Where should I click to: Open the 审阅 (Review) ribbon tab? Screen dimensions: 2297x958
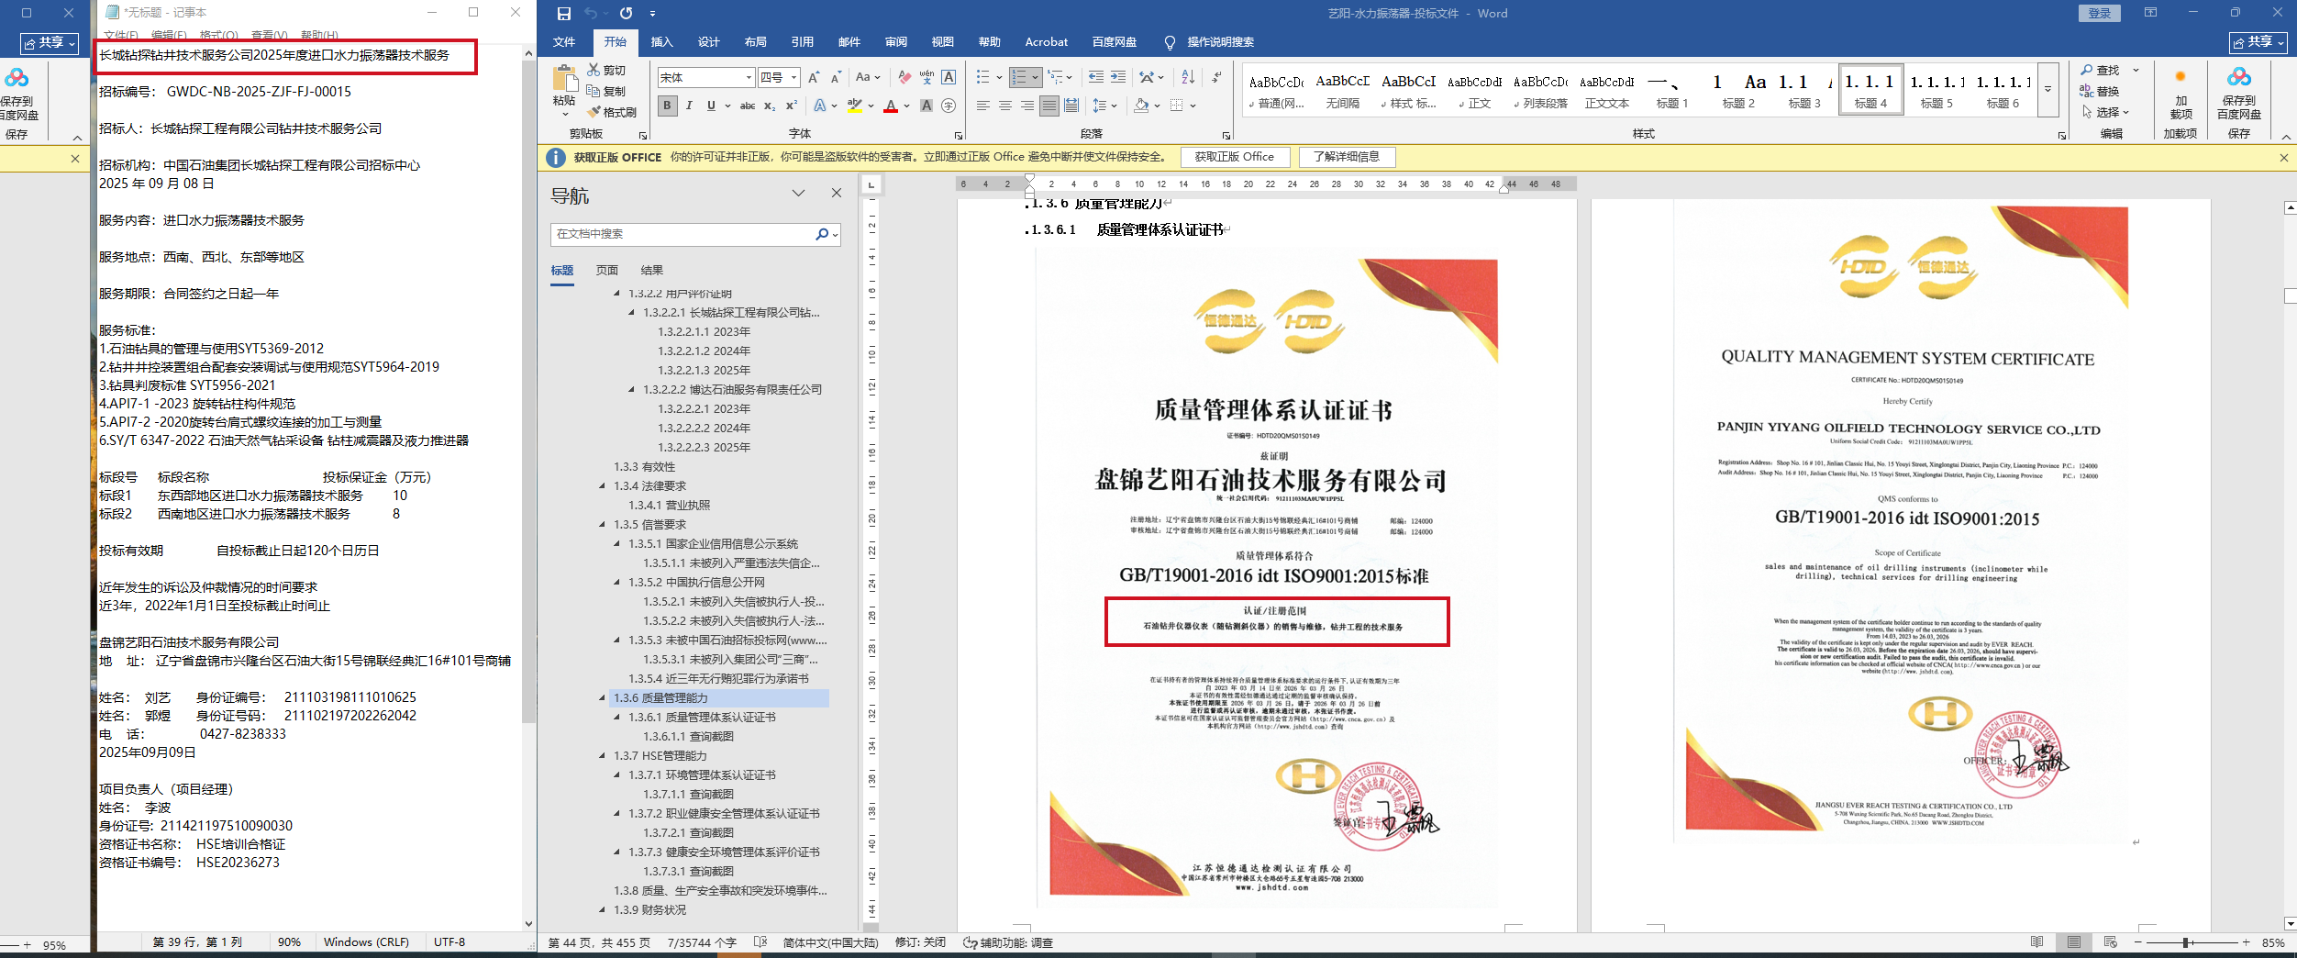click(895, 42)
